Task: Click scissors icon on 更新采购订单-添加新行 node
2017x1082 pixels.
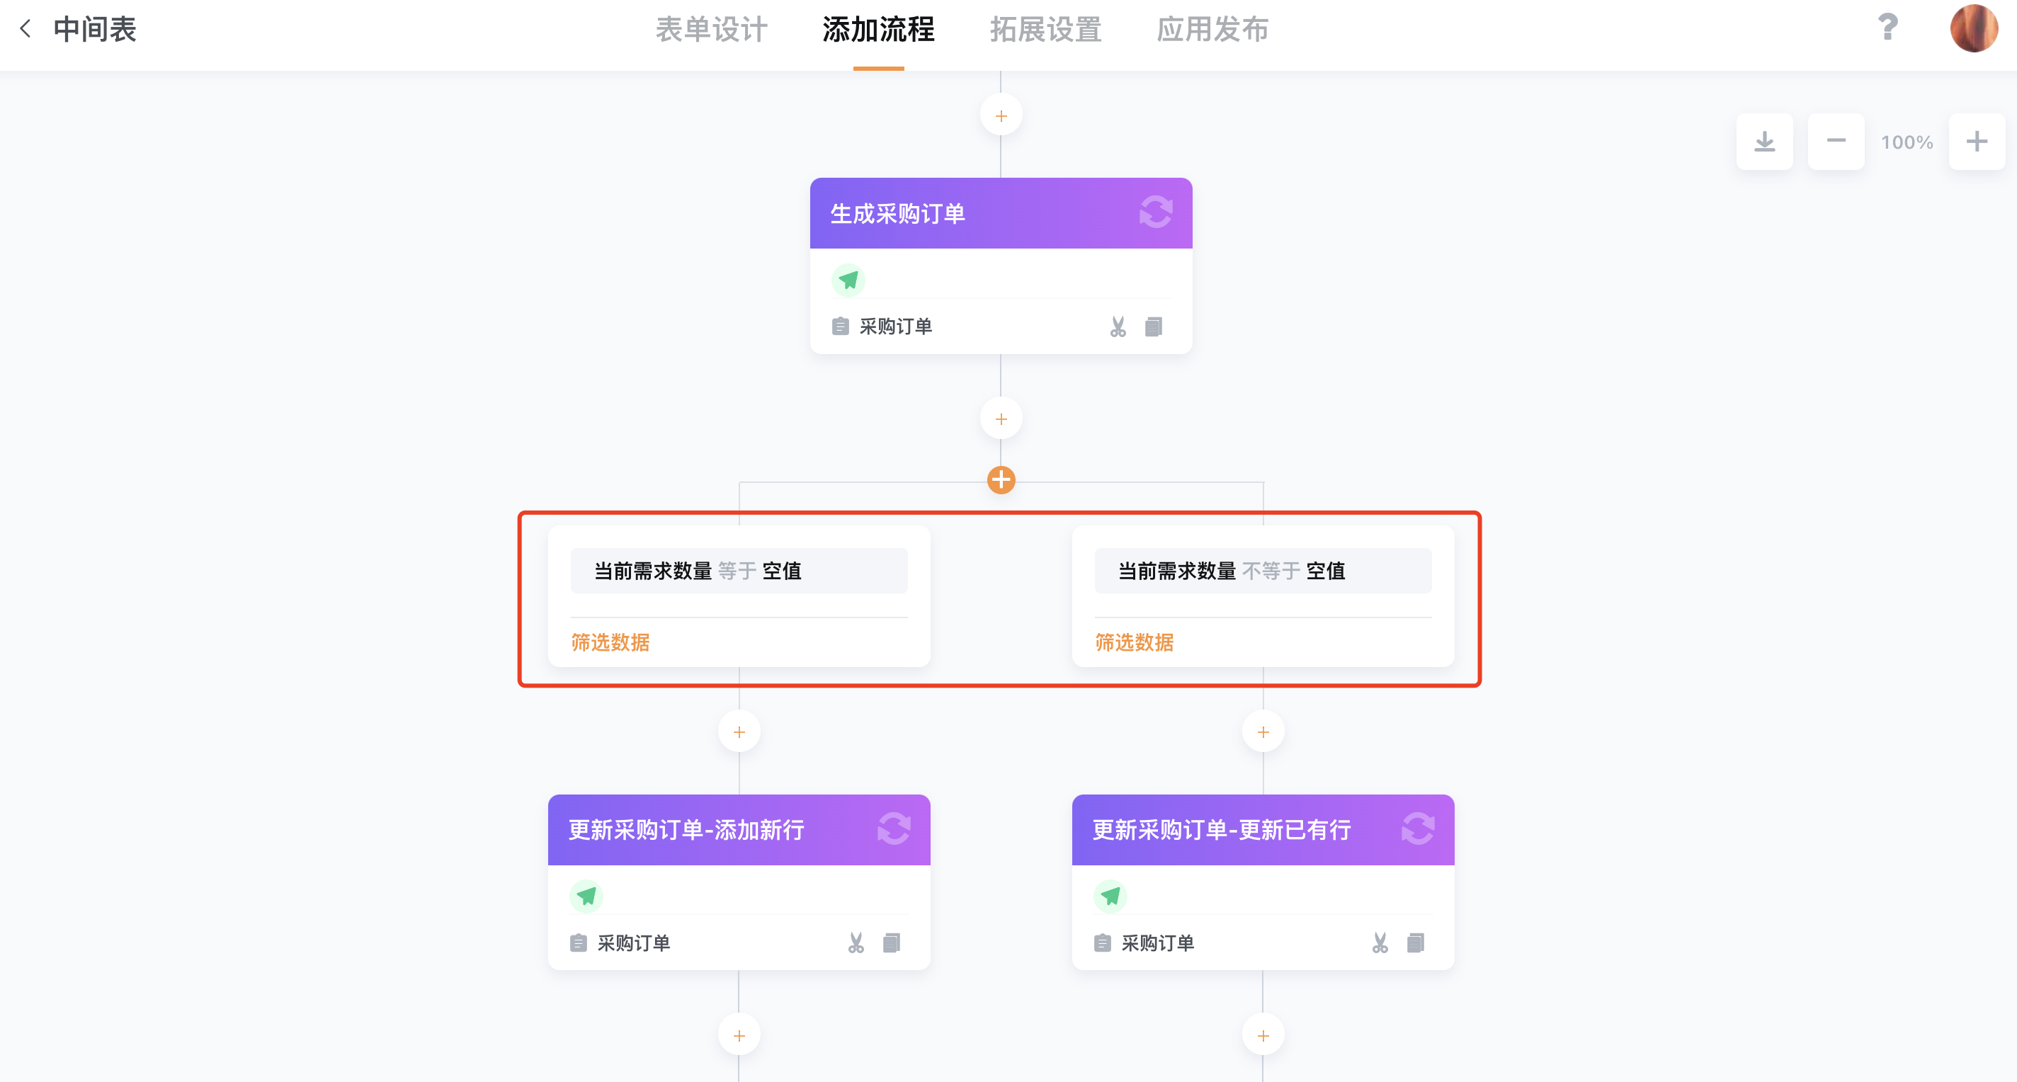Action: (x=856, y=943)
